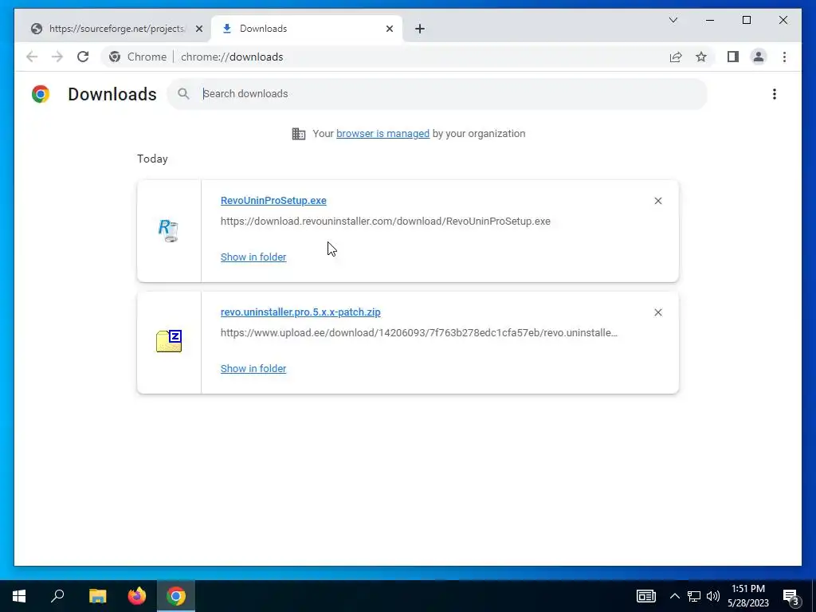Viewport: 816px width, 612px height.
Task: Remove revo.uninstaller.pro patch zip from list
Action: [x=657, y=312]
